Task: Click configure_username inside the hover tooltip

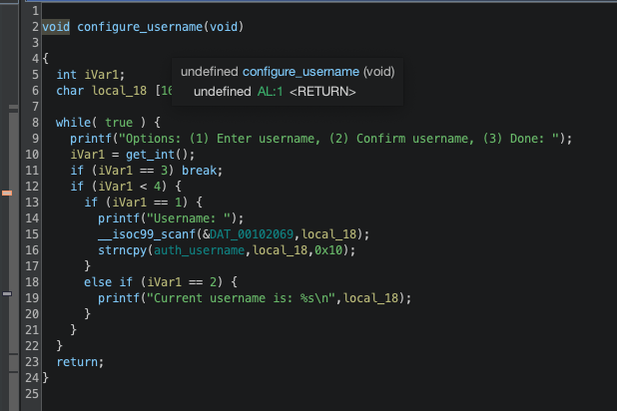Action: click(300, 72)
